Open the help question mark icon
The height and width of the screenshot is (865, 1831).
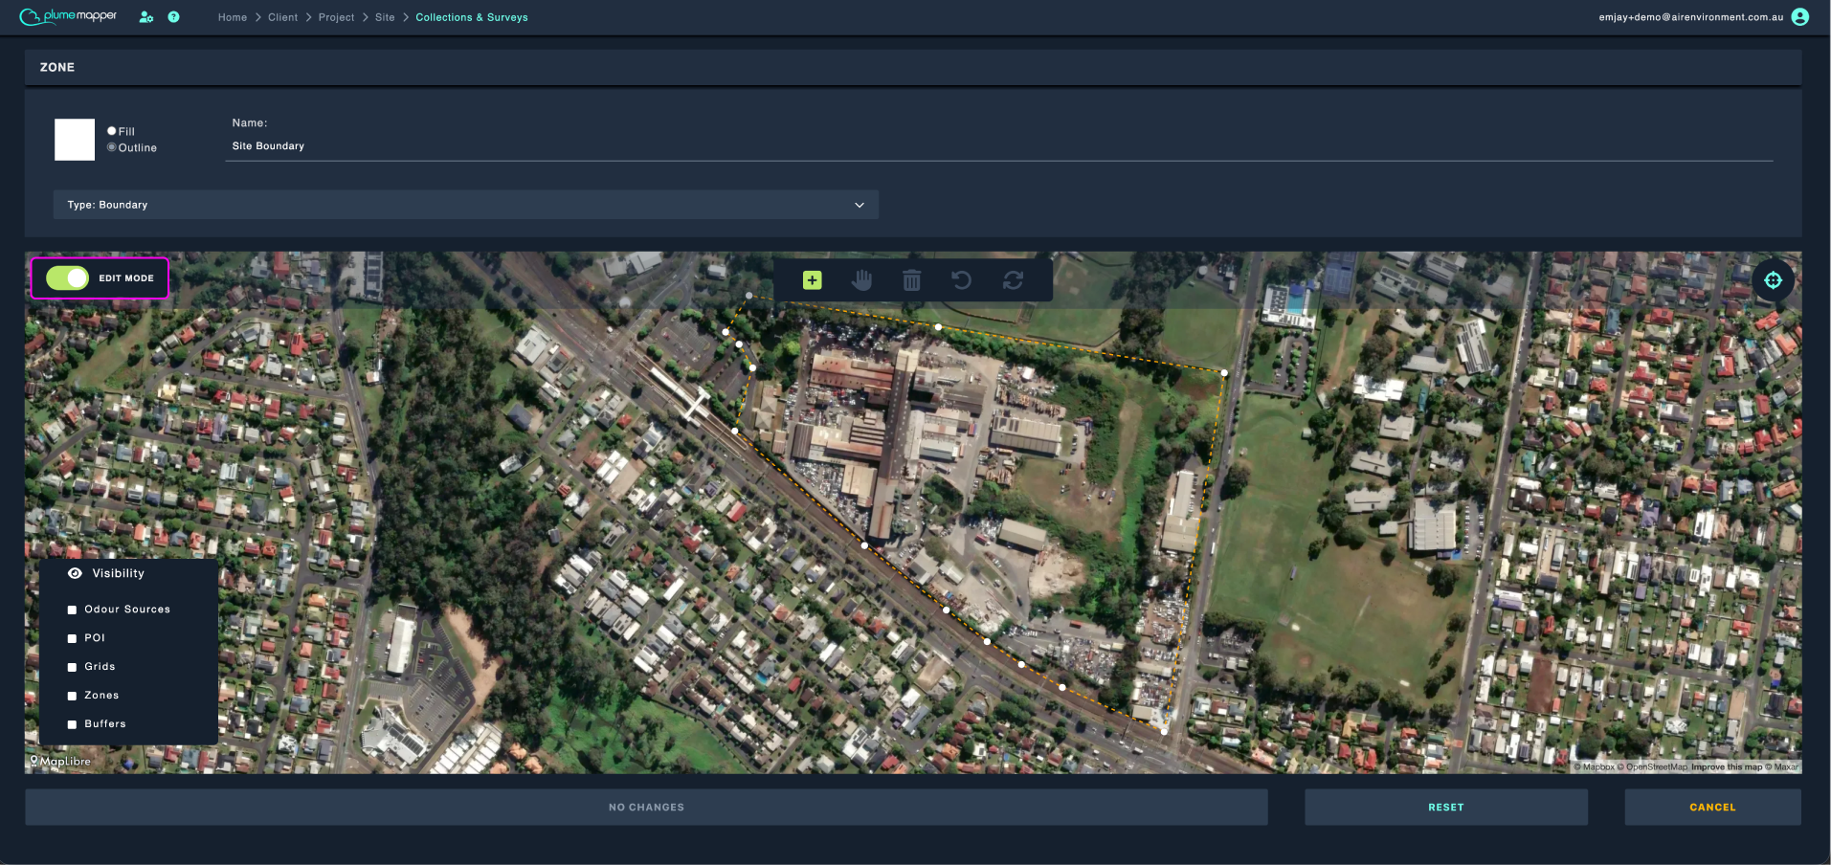(x=173, y=17)
